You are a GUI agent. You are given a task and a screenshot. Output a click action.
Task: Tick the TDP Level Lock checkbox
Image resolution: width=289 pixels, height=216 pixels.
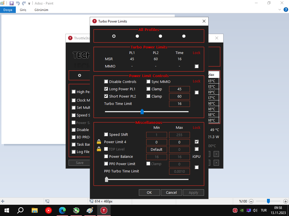pos(197,149)
